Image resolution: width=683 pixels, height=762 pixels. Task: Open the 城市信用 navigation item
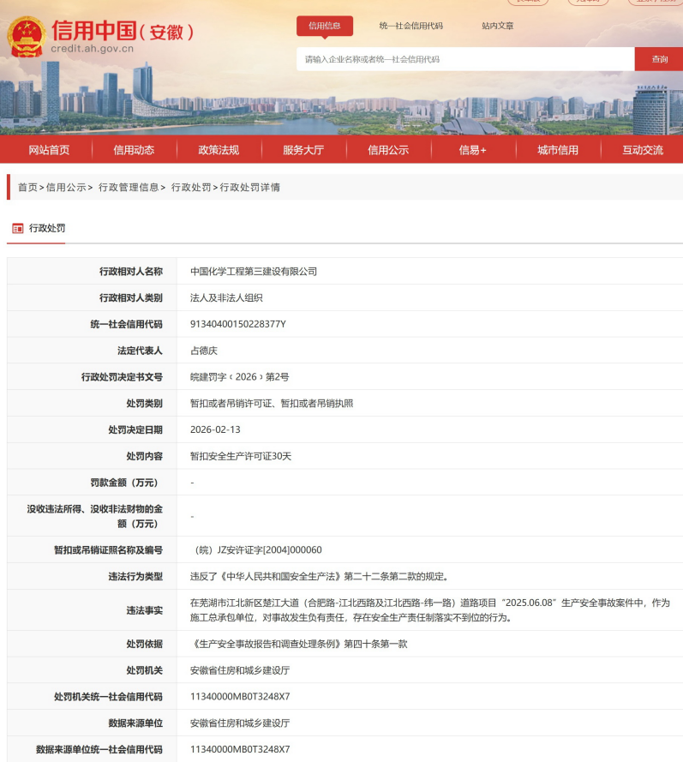(x=557, y=150)
